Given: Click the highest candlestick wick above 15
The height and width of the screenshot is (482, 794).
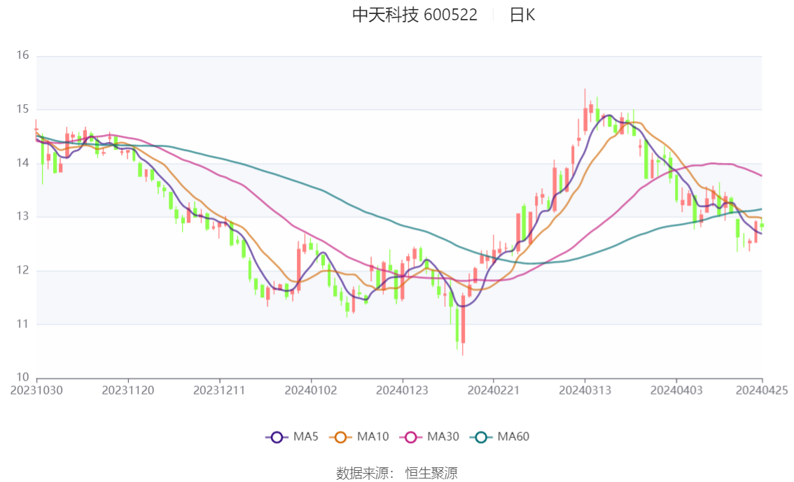Looking at the screenshot, I should pyautogui.click(x=585, y=111).
